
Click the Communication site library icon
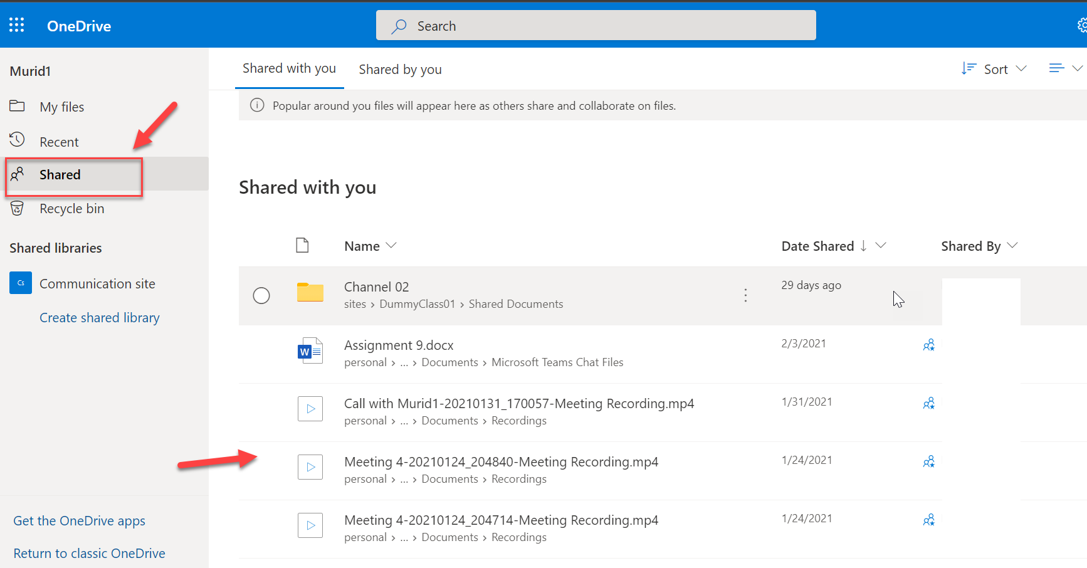click(x=21, y=283)
